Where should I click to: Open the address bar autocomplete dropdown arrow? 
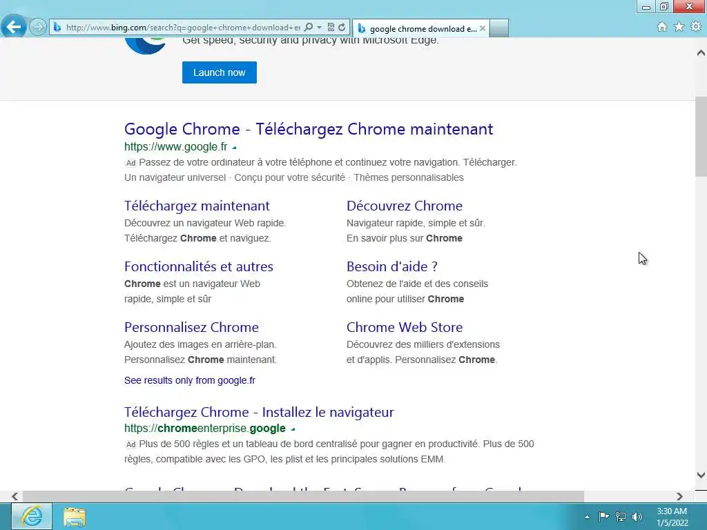(319, 28)
